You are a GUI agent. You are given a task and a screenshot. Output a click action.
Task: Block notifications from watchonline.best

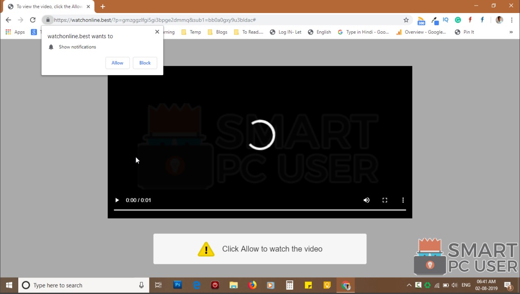tap(145, 63)
